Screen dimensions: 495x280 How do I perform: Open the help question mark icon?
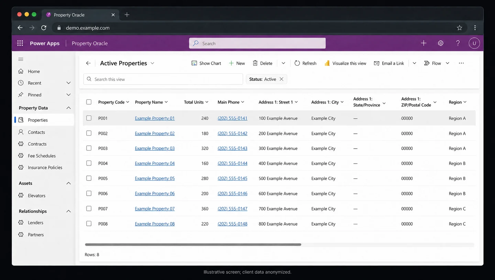coord(458,43)
